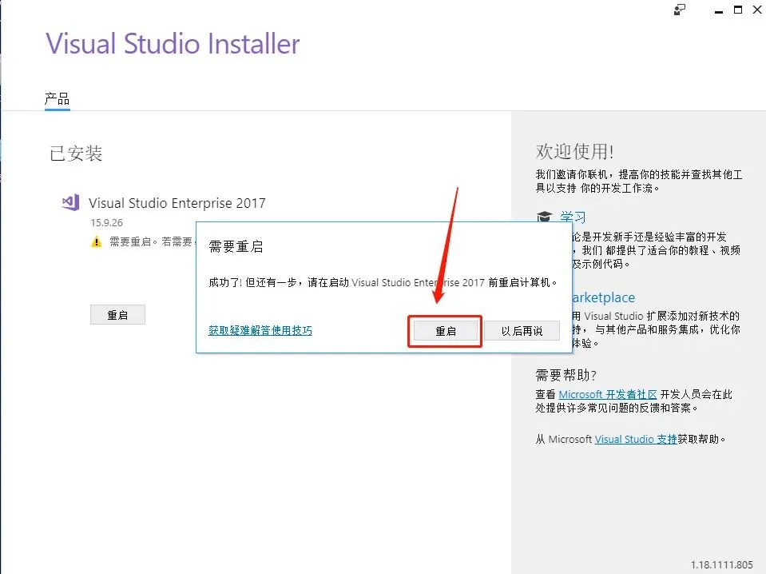
Task: Click the yellow warning icon next to 需要重启
Action: 97,241
